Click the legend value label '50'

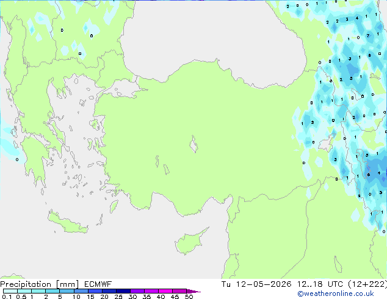coord(189,297)
